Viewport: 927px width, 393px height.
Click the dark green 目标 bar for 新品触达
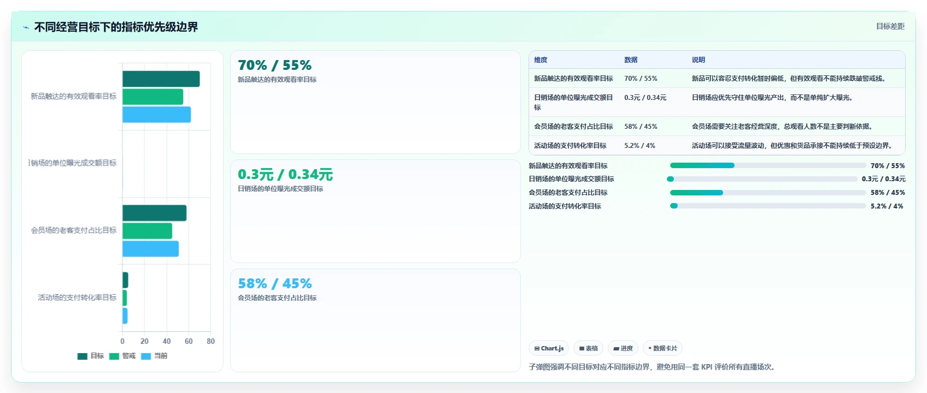click(x=161, y=79)
